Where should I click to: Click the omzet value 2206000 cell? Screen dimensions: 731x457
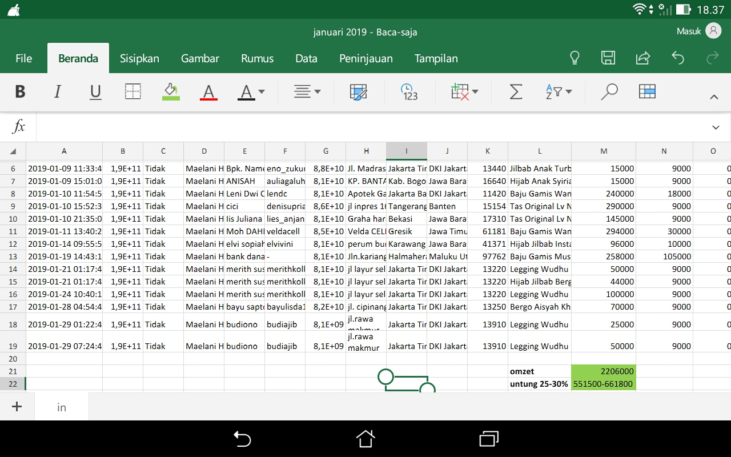[604, 371]
